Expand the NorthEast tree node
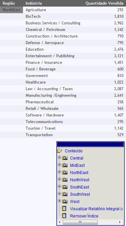Viewport: 126px width, 226px height. click(59, 172)
